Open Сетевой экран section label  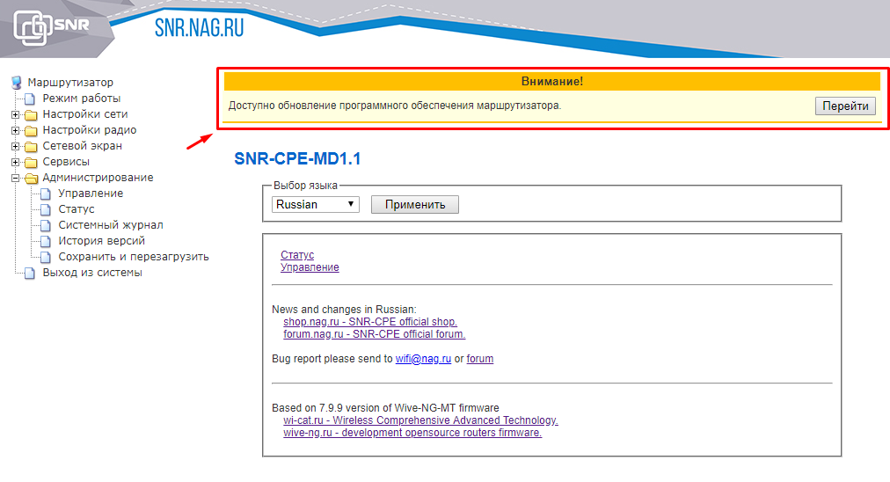(83, 146)
